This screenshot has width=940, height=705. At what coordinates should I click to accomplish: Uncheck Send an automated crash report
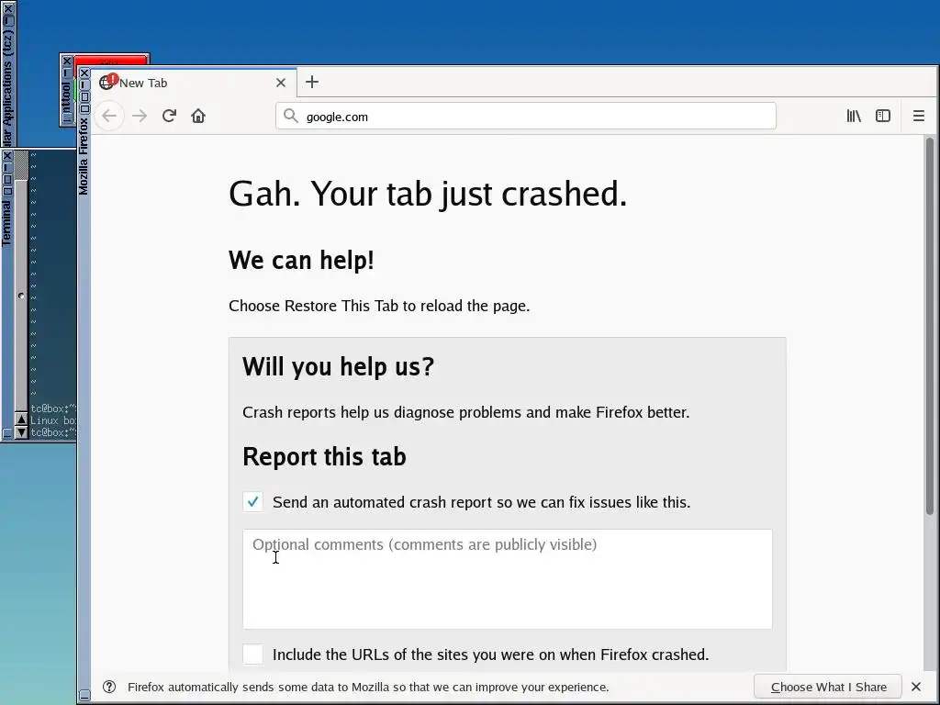(x=253, y=502)
